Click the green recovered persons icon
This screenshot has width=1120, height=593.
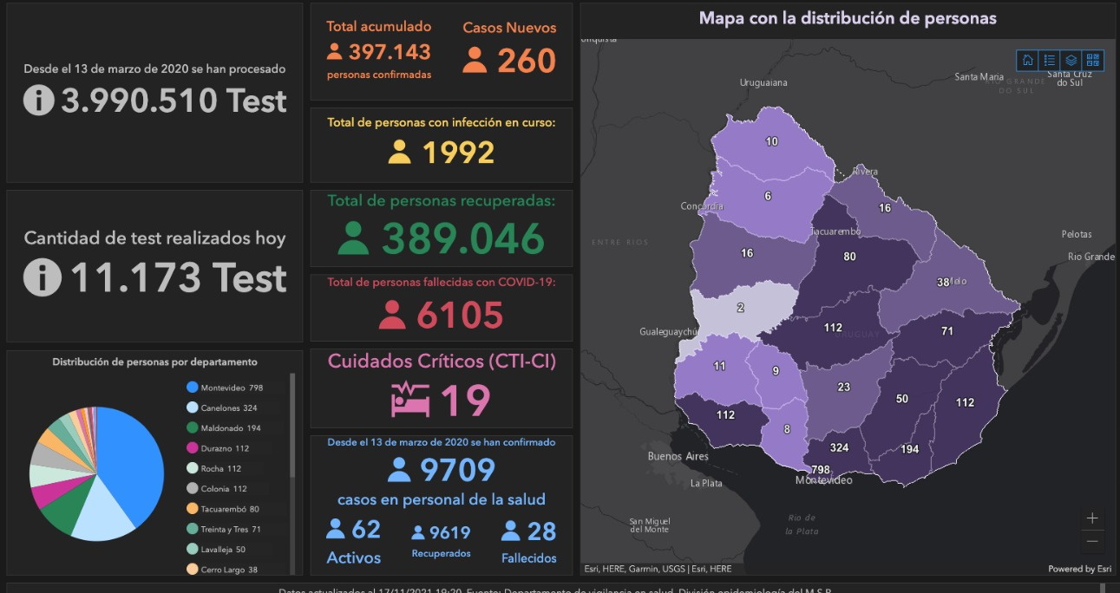coord(353,238)
